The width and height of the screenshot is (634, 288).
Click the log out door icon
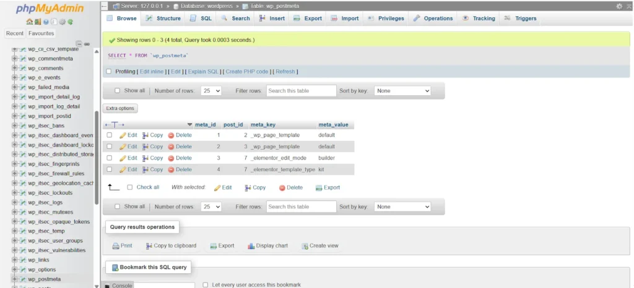click(x=38, y=22)
